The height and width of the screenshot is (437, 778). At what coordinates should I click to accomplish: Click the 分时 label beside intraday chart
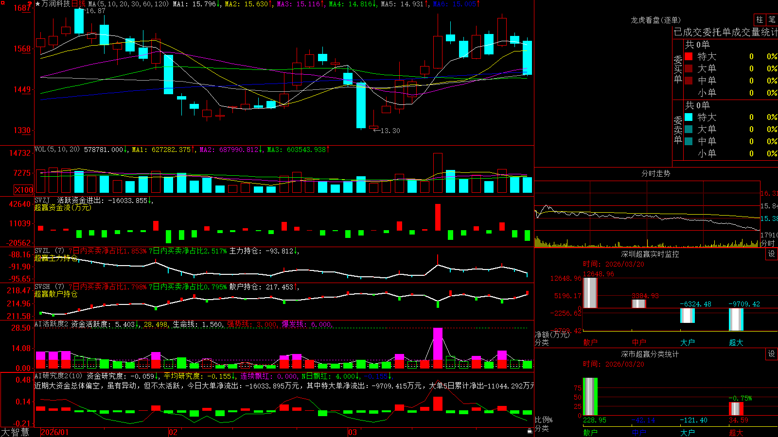(x=767, y=243)
